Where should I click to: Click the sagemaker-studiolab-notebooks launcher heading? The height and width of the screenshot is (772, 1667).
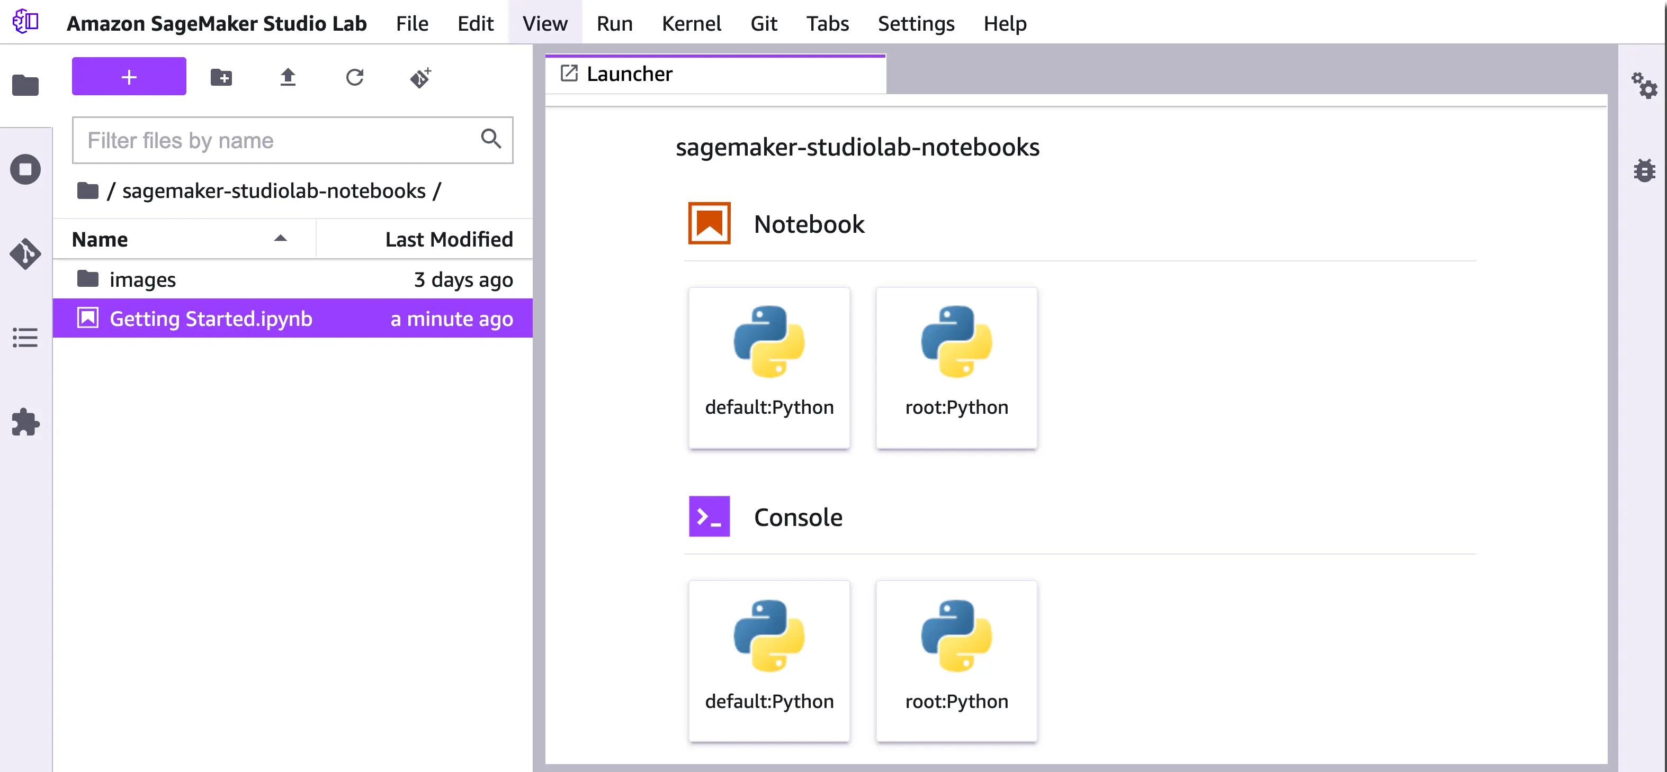tap(857, 148)
